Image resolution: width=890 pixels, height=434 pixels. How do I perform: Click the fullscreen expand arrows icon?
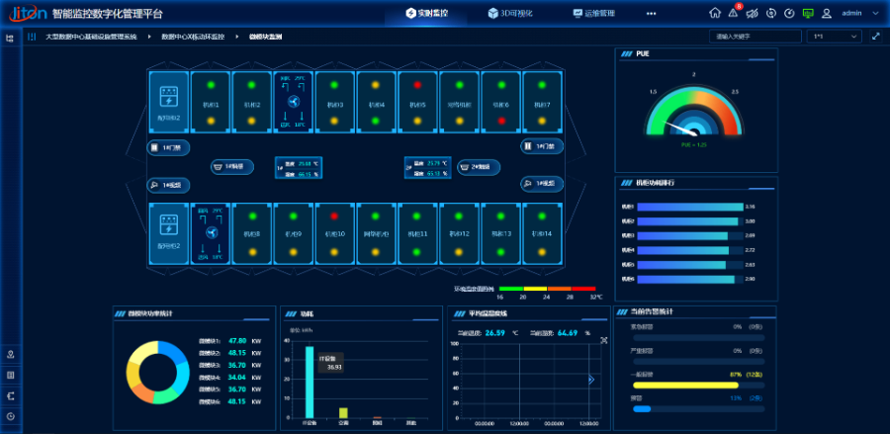click(x=875, y=37)
